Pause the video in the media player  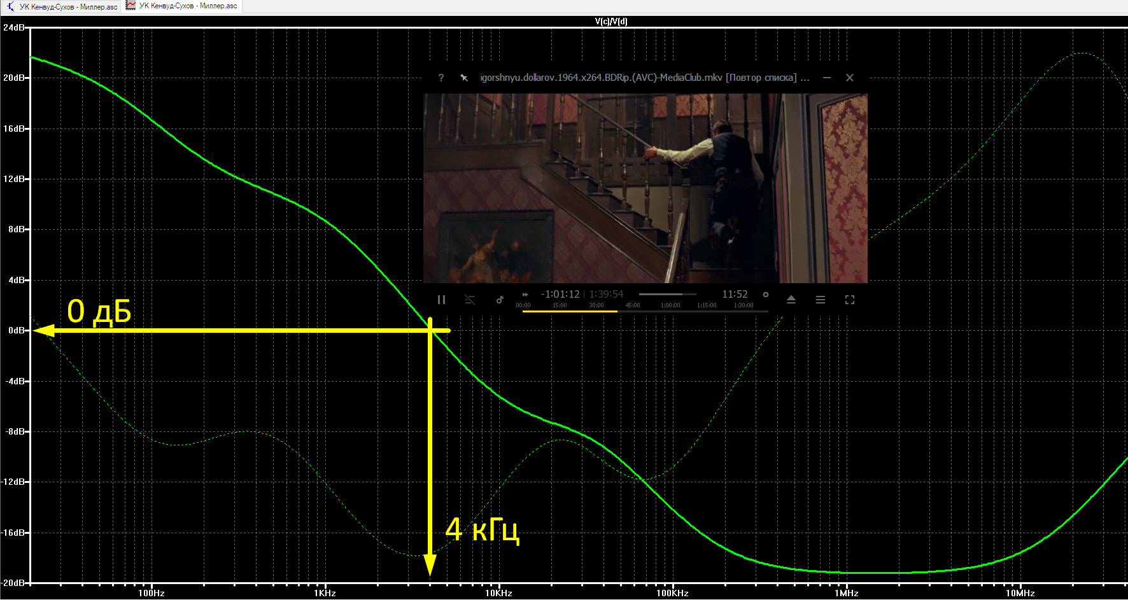point(441,300)
